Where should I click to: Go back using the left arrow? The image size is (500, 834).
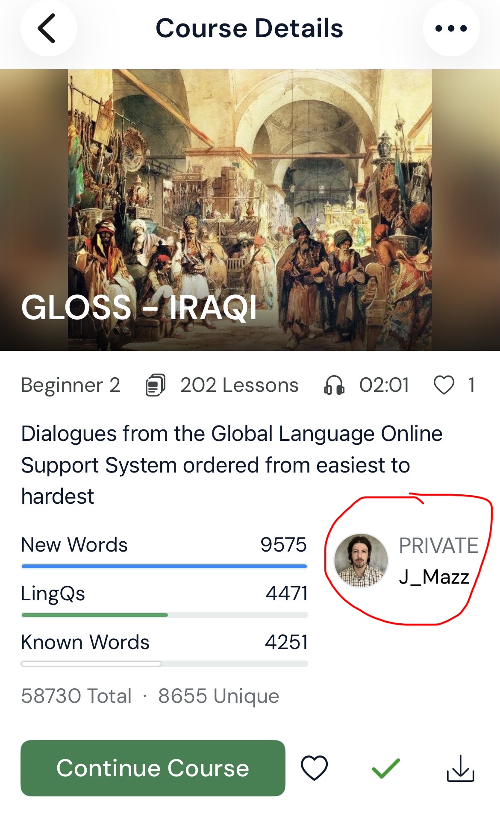pos(48,28)
